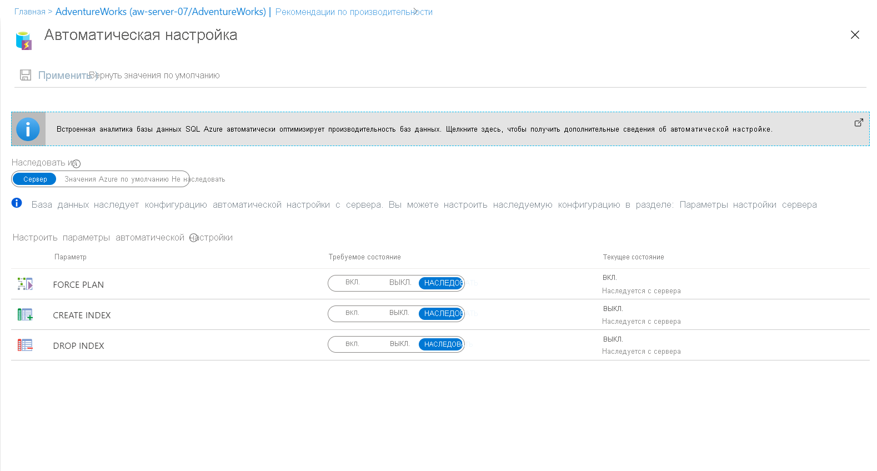Viewport: 877px width, 471px height.
Task: Set CREATE INDEX to ВКЛ.
Action: pyautogui.click(x=352, y=313)
